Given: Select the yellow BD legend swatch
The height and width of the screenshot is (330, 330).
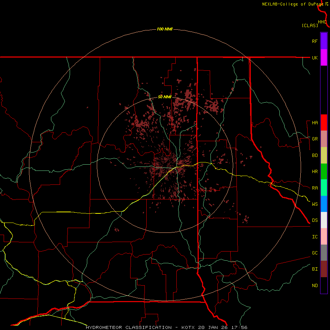Looking at the screenshot, I should (324, 155).
